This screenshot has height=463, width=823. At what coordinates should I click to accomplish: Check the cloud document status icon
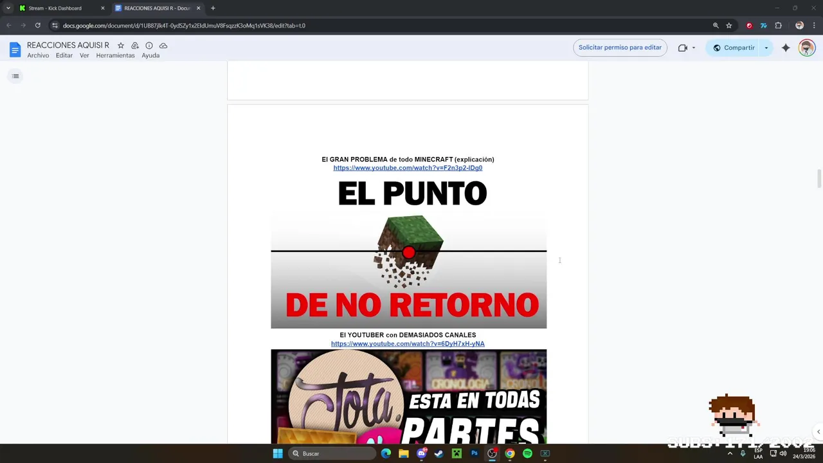click(163, 46)
